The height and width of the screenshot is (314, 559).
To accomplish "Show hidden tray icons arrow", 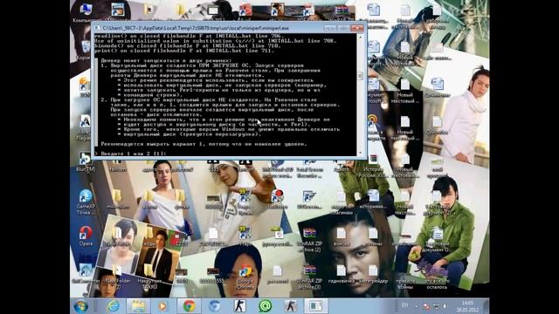I will [416, 306].
